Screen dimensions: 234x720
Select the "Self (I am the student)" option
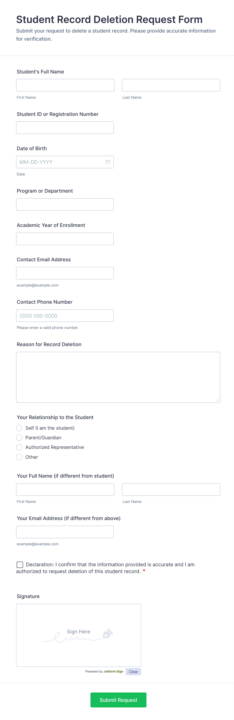click(x=19, y=428)
